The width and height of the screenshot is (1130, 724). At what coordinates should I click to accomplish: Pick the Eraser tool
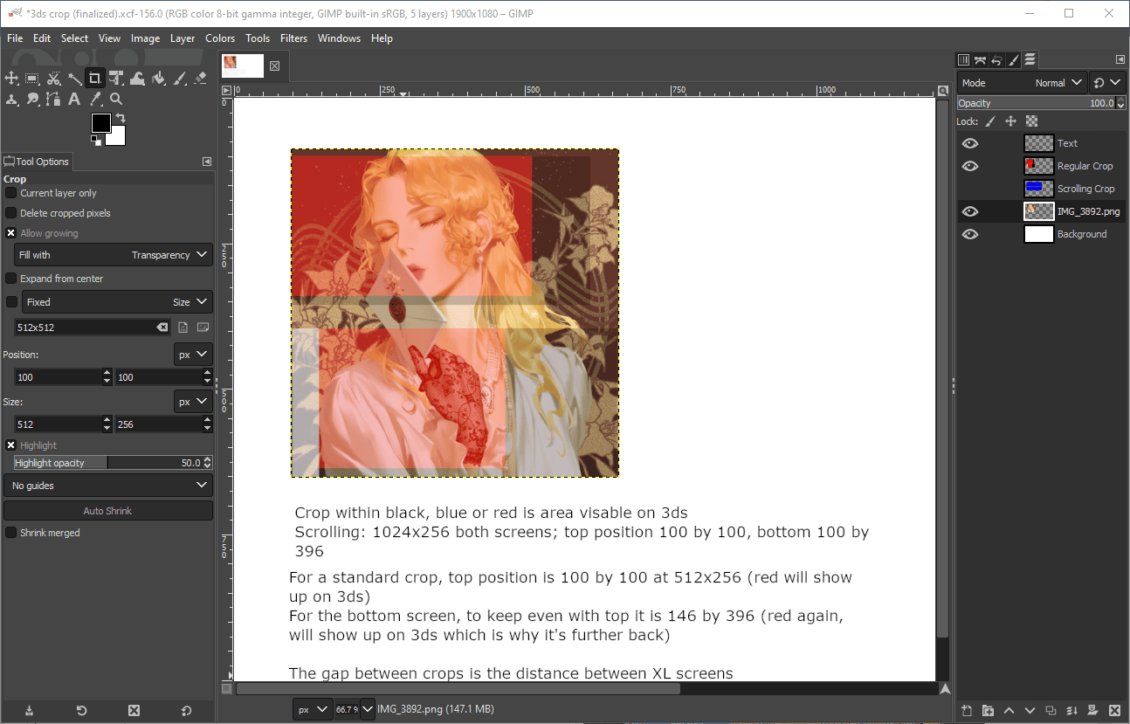point(200,78)
